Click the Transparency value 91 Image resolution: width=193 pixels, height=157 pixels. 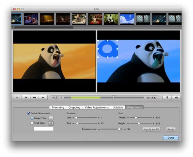[x=129, y=129]
